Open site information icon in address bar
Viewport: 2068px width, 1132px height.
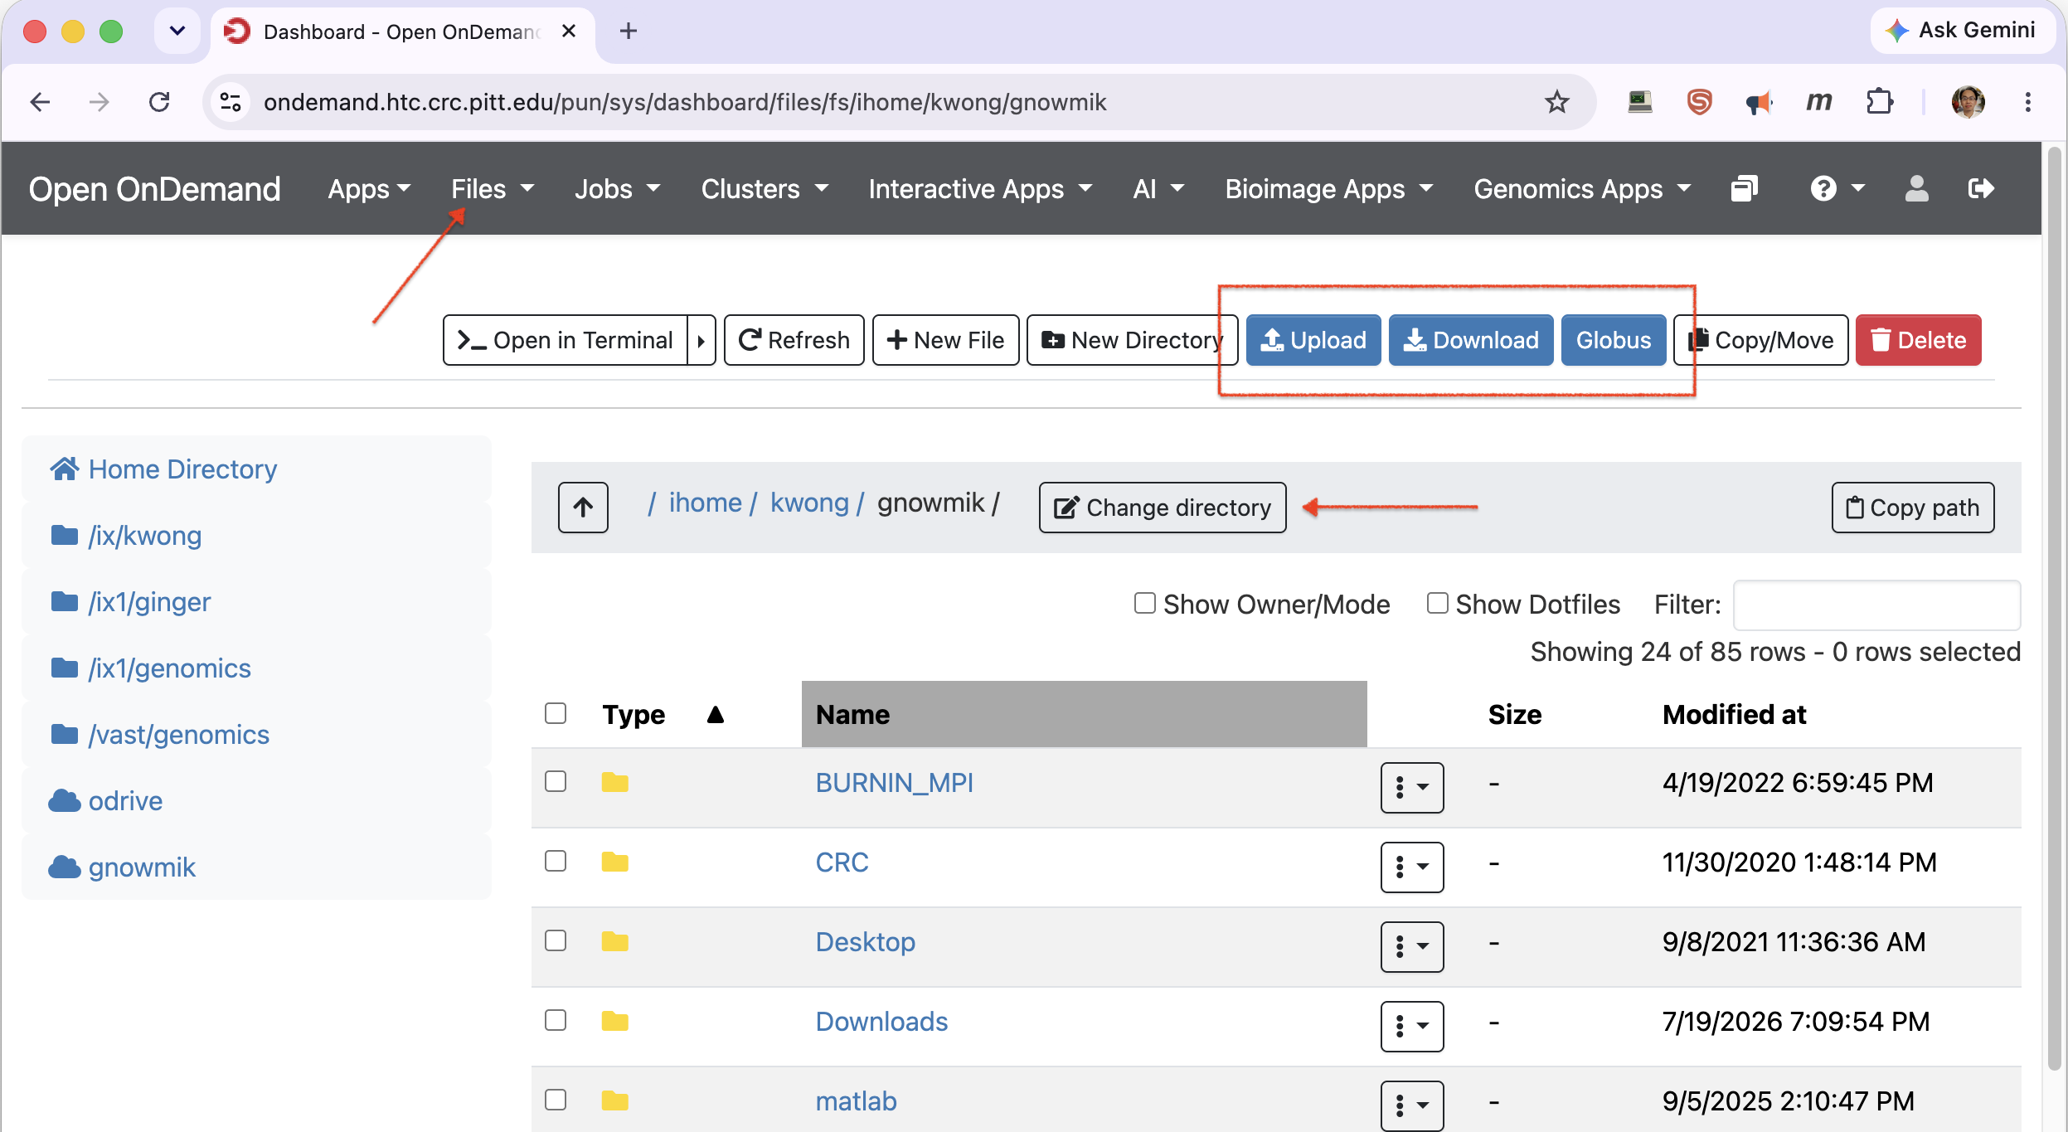(x=231, y=102)
